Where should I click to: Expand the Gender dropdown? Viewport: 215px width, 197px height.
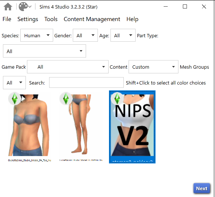click(x=85, y=35)
